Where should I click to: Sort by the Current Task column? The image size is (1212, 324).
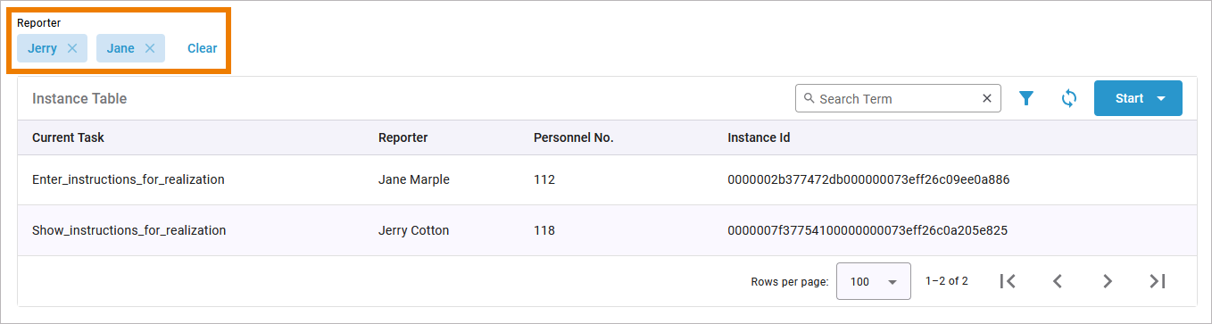pyautogui.click(x=68, y=137)
